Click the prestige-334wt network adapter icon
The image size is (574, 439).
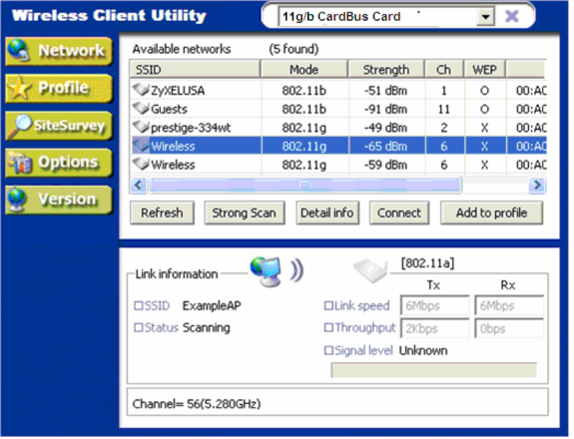click(141, 127)
